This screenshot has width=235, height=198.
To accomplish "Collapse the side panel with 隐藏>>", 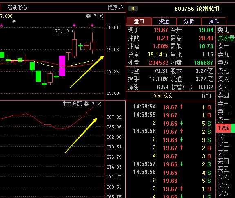I will coord(115,7).
